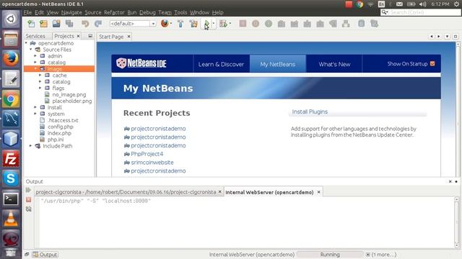Image resolution: width=462 pixels, height=259 pixels.
Task: Launch FileZilla from the Ubuntu dock
Action: (11, 159)
